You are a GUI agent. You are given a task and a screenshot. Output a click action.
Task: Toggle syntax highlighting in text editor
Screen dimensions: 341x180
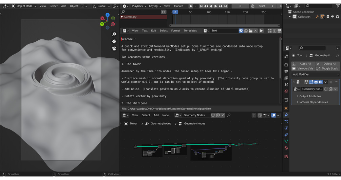coord(279,31)
